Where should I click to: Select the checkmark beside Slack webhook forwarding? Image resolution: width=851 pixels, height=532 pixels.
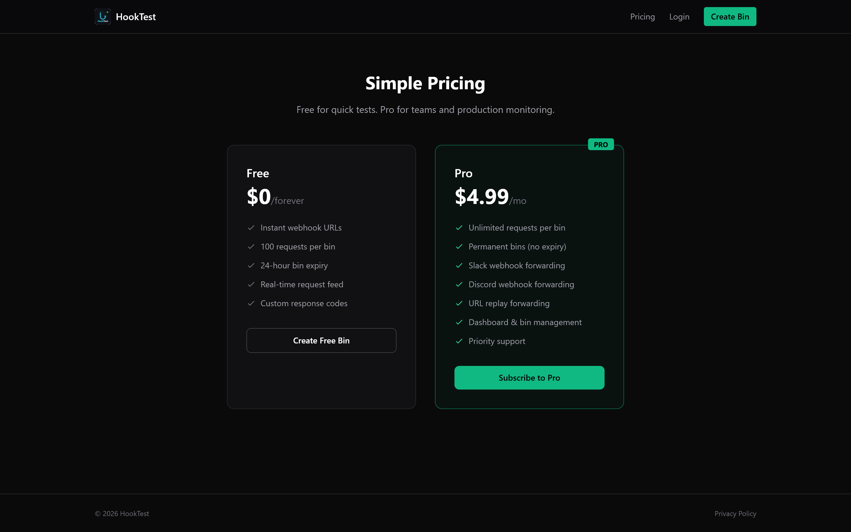(x=459, y=266)
